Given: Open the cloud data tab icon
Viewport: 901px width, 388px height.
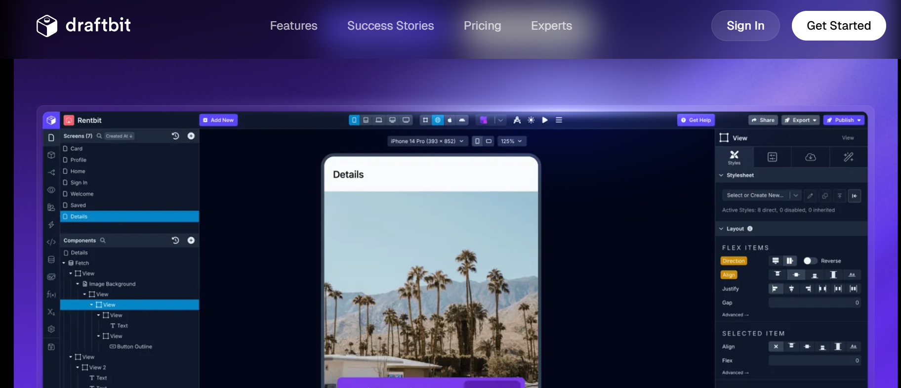Looking at the screenshot, I should coord(810,157).
